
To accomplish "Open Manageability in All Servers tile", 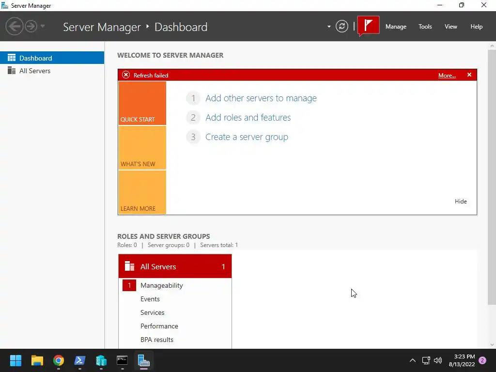I will (162, 285).
